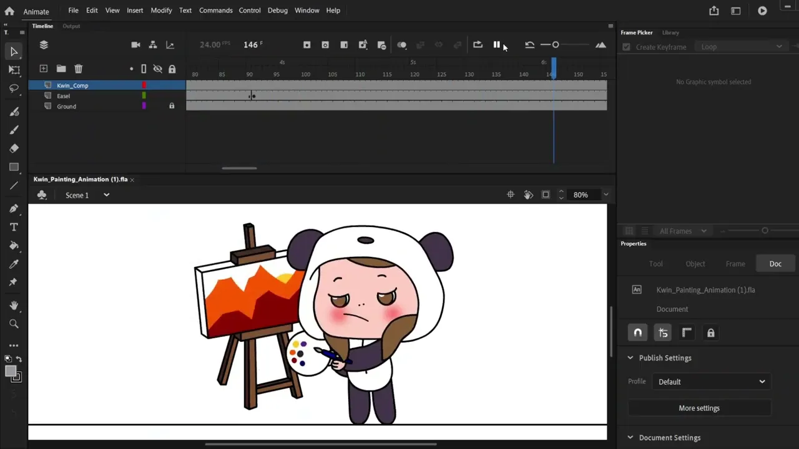Select the Classic Brush tool
This screenshot has width=799, height=449.
(14, 130)
